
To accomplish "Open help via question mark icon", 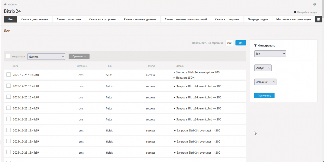I will (x=315, y=5).
